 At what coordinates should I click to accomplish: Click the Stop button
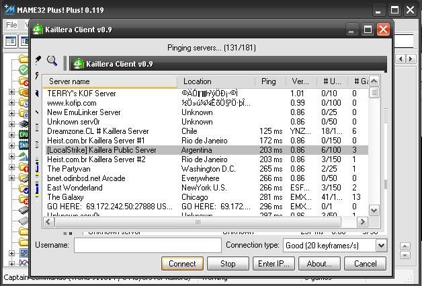click(x=228, y=263)
